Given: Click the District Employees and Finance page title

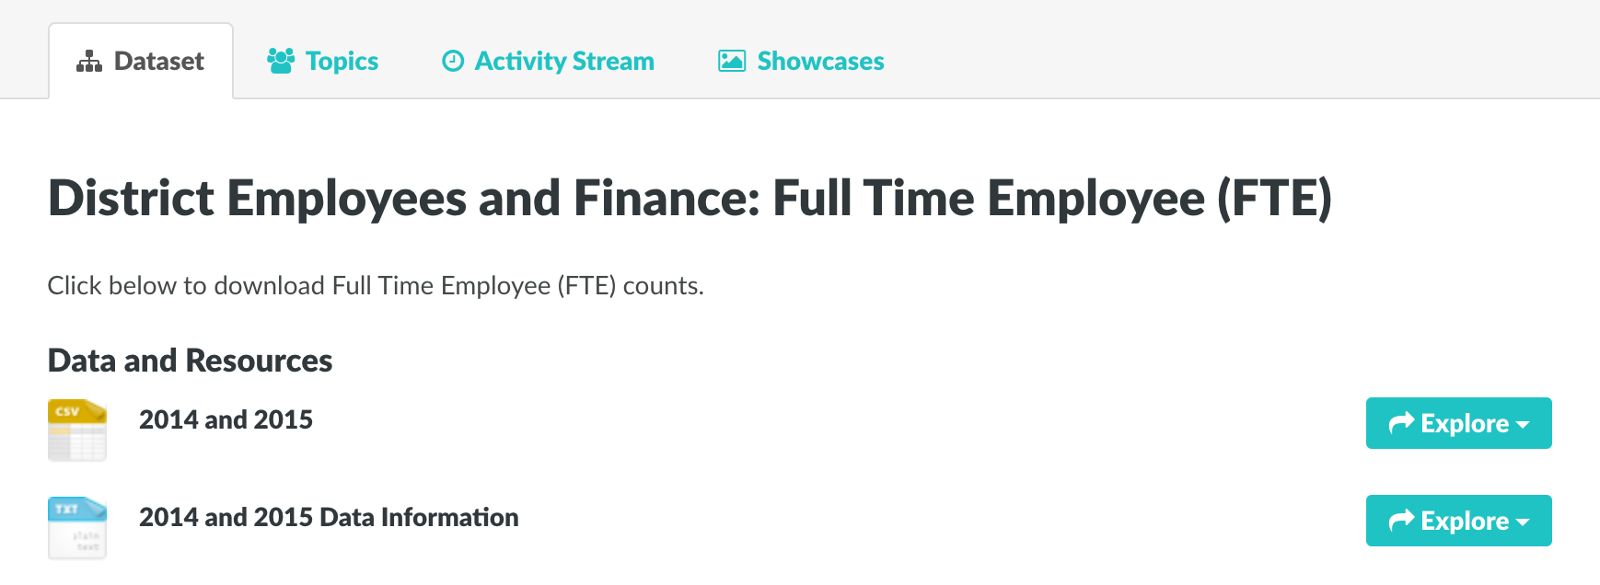Looking at the screenshot, I should 690,198.
